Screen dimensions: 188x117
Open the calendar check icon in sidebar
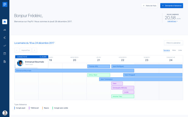pyautogui.click(x=5, y=54)
